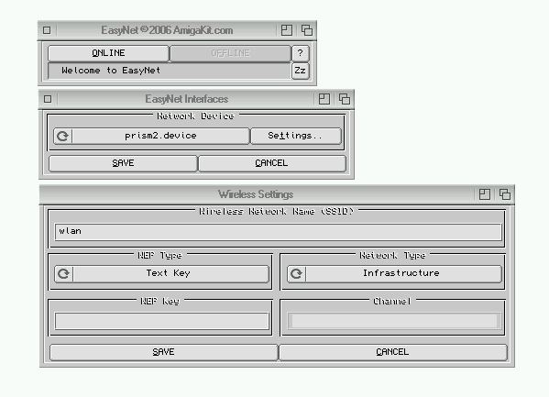
Task: Cancel the Wireless Settings dialog
Action: 393,352
